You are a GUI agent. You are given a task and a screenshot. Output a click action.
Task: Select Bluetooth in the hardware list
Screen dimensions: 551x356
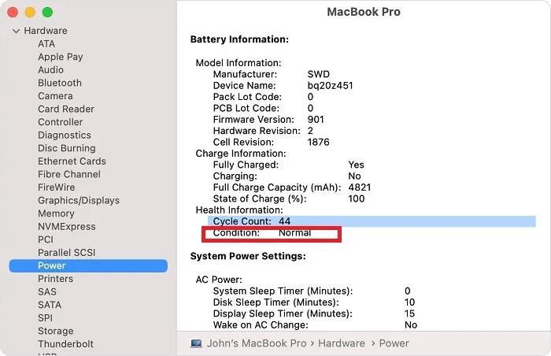[60, 83]
